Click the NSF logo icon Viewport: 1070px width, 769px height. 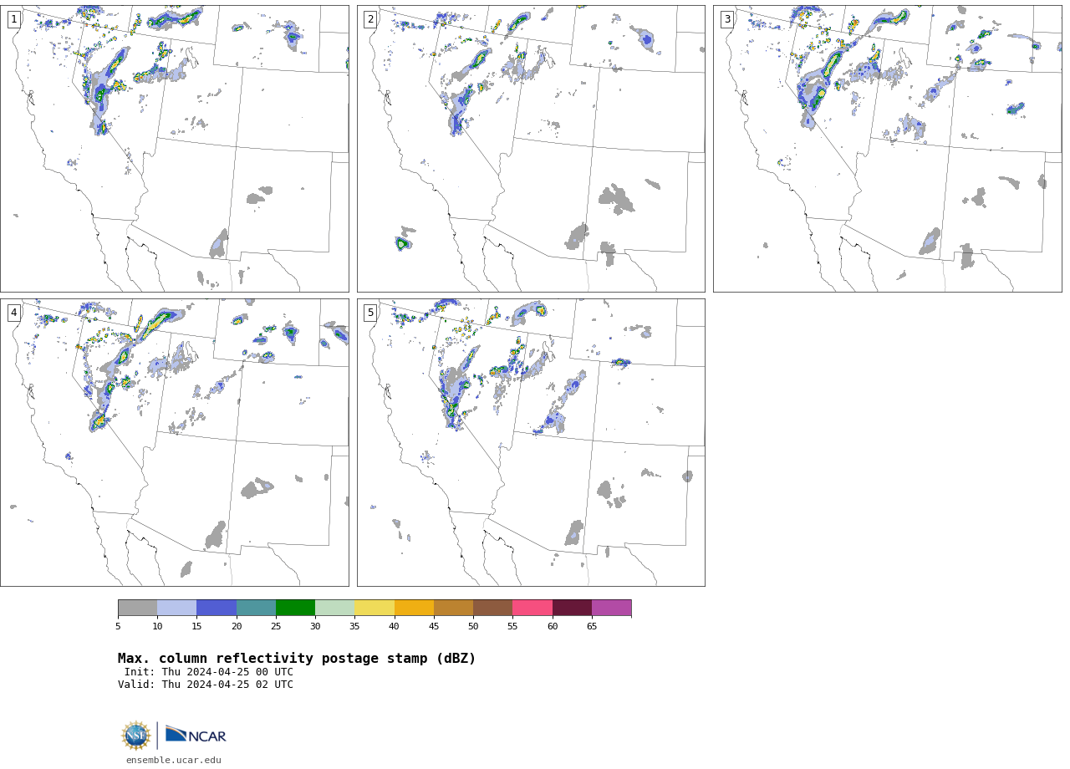[x=135, y=736]
